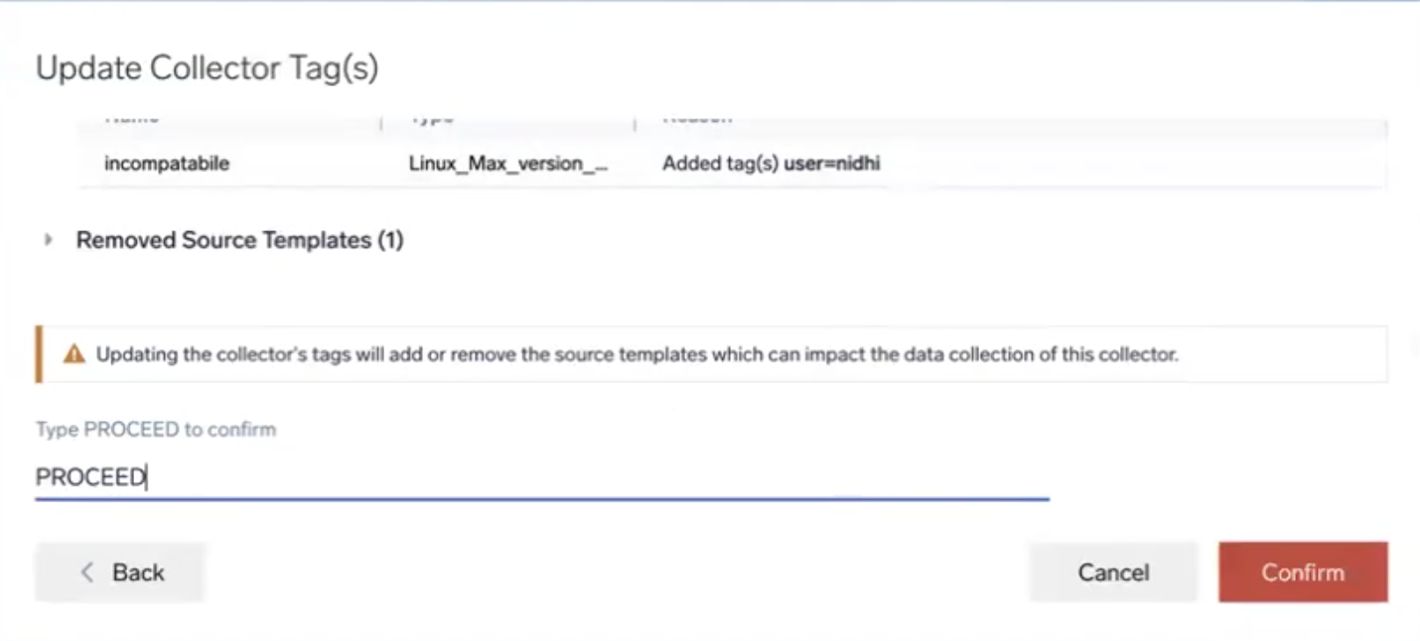Click the warning triangle icon in the alert banner

(74, 354)
